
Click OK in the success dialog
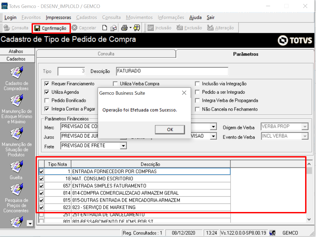(170, 129)
